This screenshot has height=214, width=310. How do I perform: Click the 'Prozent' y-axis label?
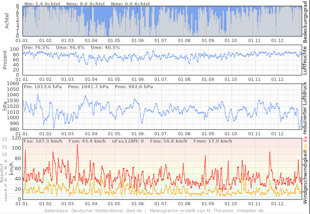(x=5, y=60)
